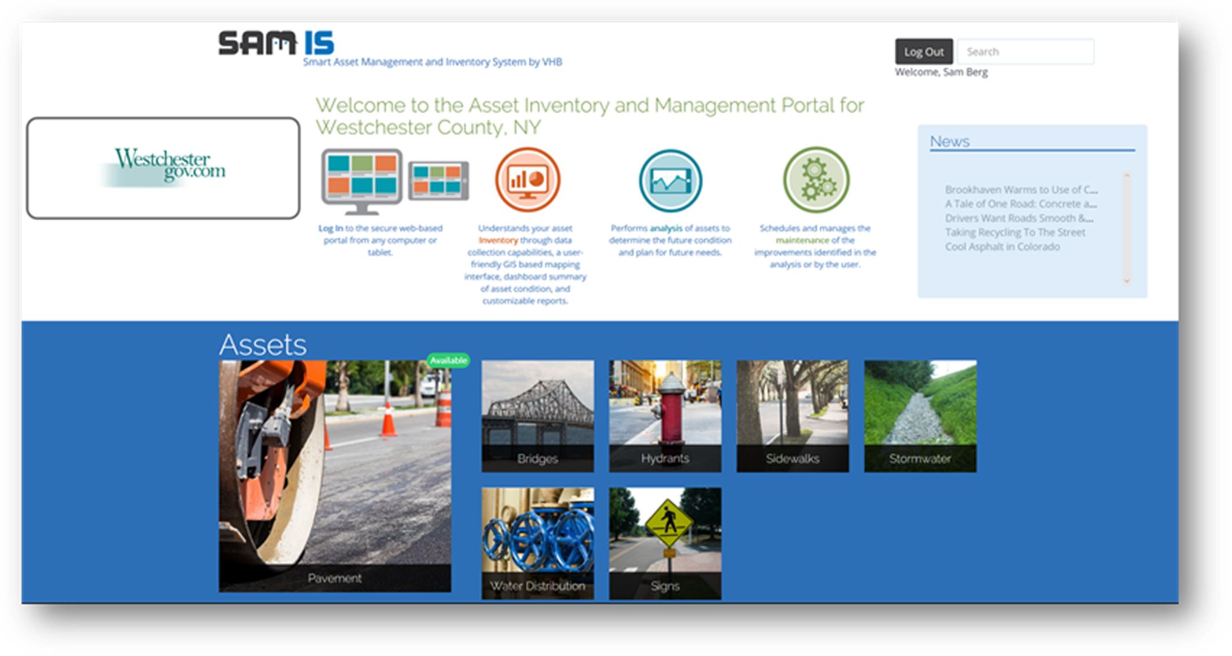Click into the Search field

(x=1025, y=52)
